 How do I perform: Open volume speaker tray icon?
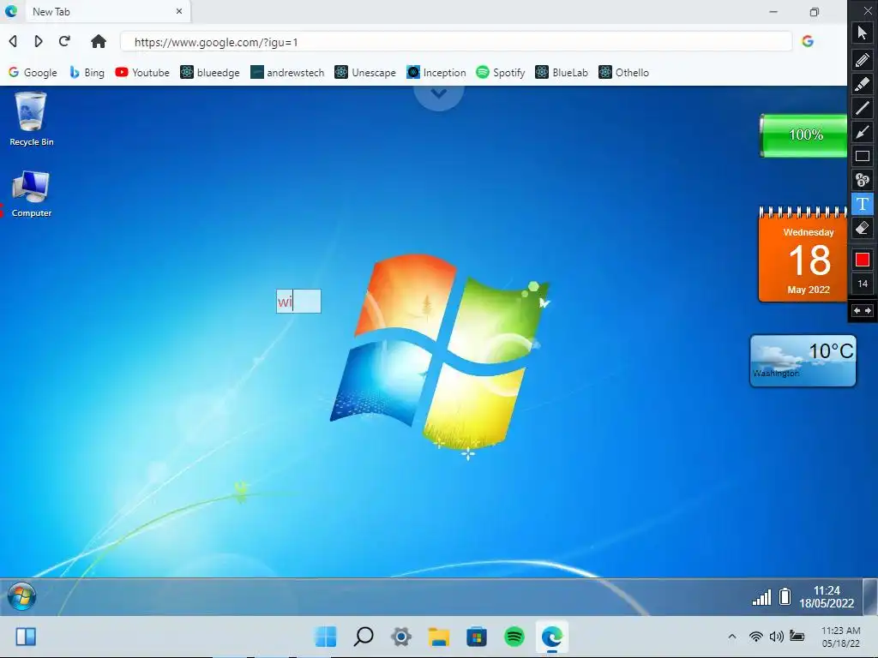pyautogui.click(x=776, y=637)
